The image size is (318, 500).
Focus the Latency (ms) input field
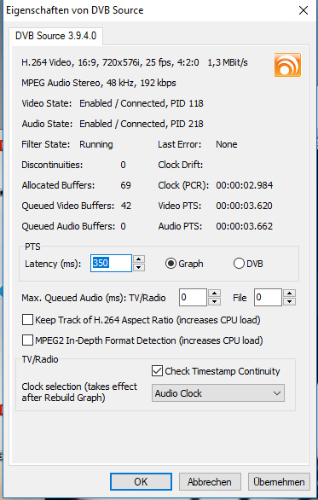click(x=111, y=263)
